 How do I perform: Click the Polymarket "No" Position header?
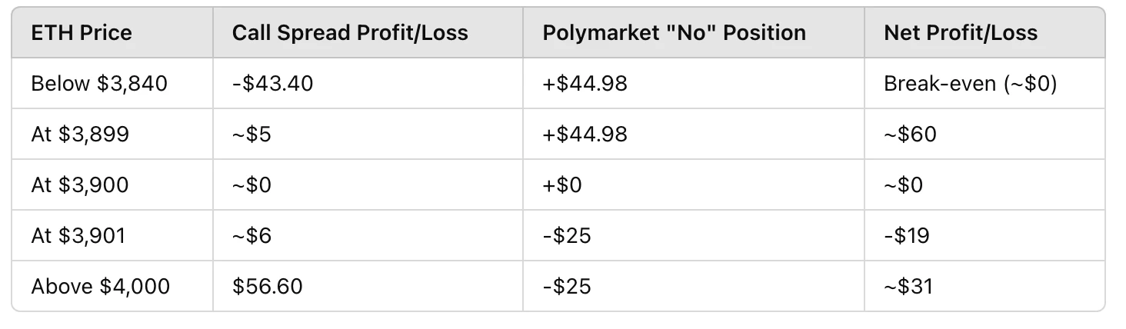(x=674, y=32)
